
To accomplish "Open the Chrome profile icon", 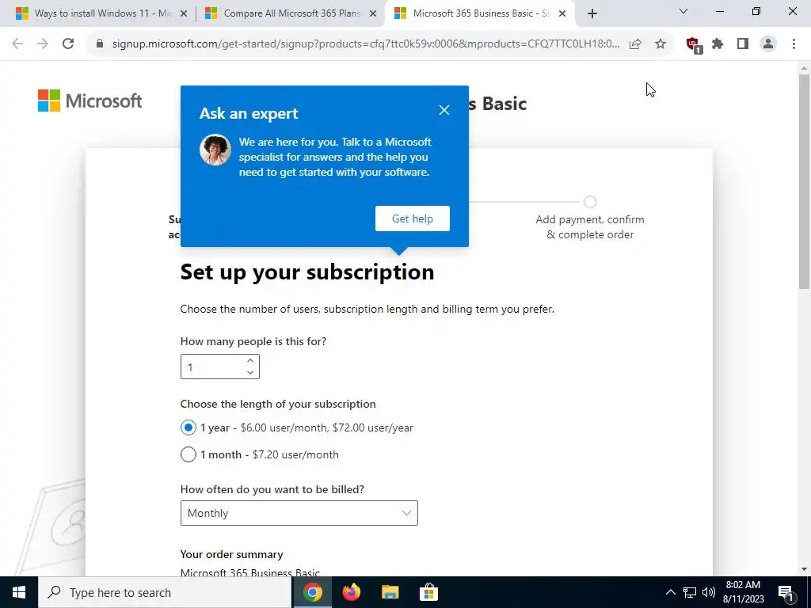I will click(768, 44).
